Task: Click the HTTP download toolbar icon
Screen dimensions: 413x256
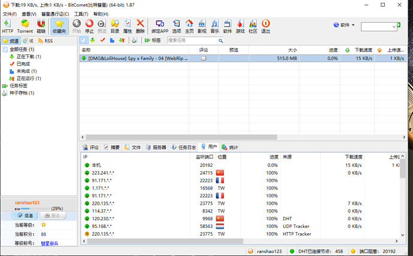Action: pyautogui.click(x=7, y=26)
